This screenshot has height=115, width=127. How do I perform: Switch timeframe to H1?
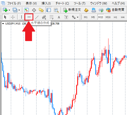115,17
